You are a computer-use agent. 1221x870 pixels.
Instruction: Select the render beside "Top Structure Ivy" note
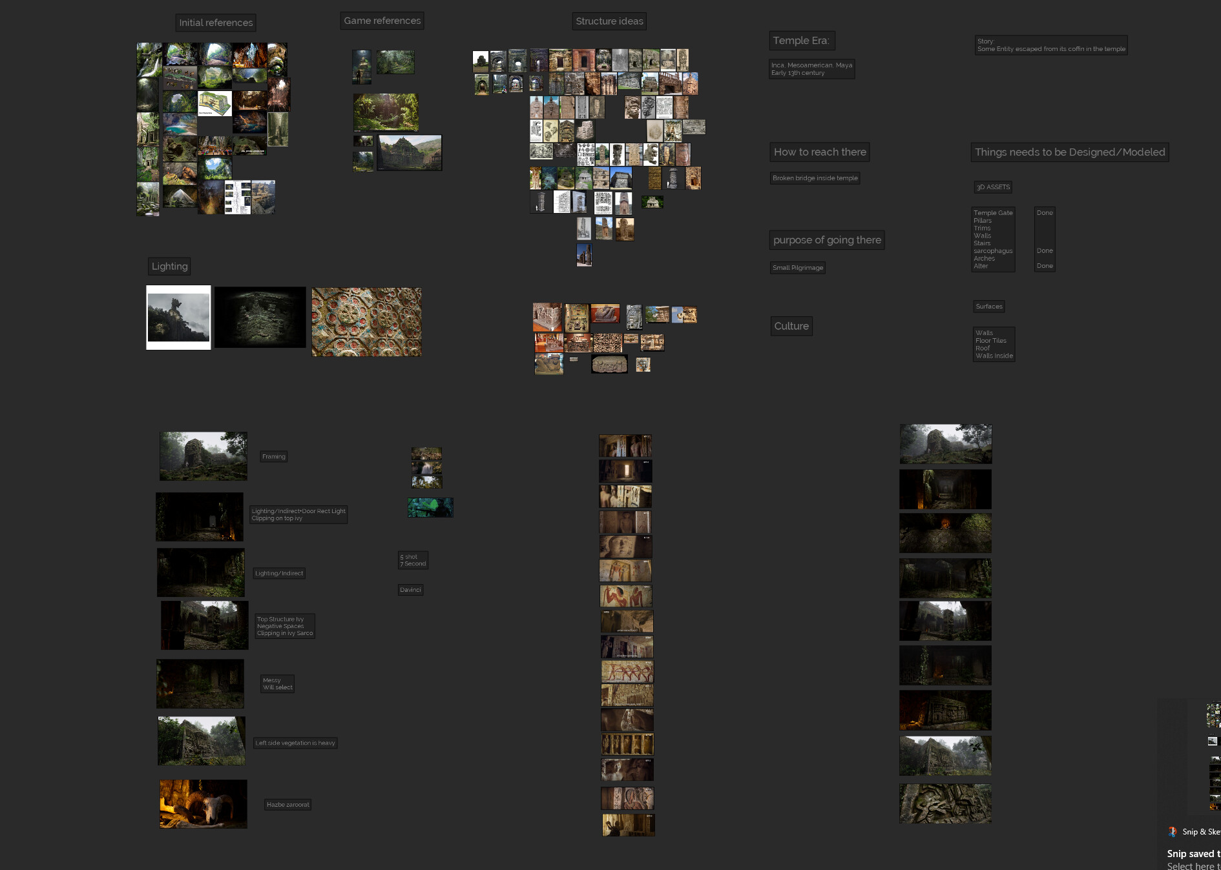tap(205, 625)
